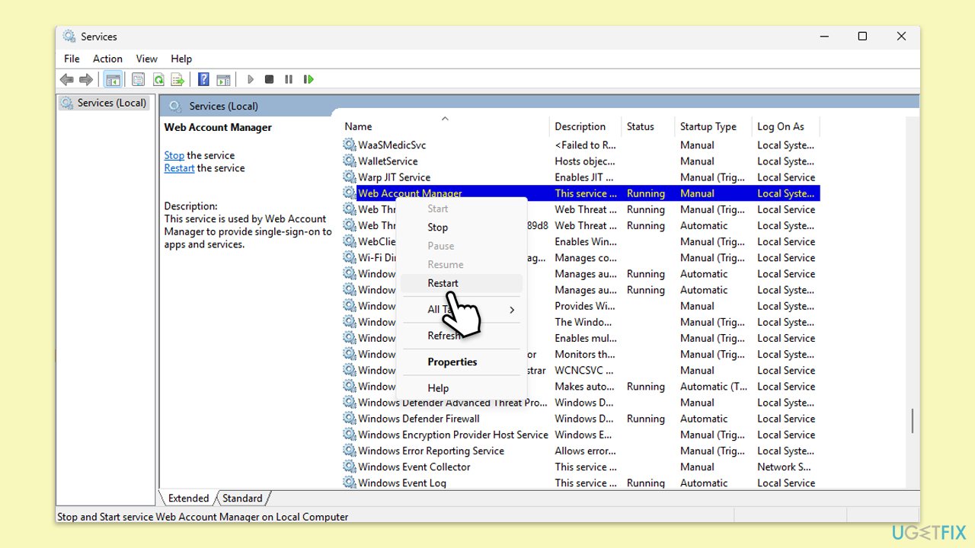Sort by the Log On As column header
This screenshot has width=975, height=548.
(x=786, y=126)
